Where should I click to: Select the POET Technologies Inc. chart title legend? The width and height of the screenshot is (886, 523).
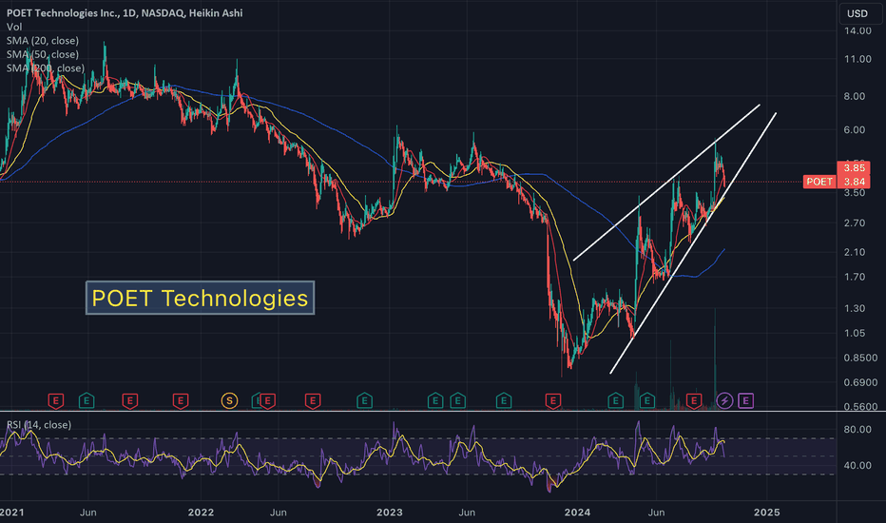125,13
